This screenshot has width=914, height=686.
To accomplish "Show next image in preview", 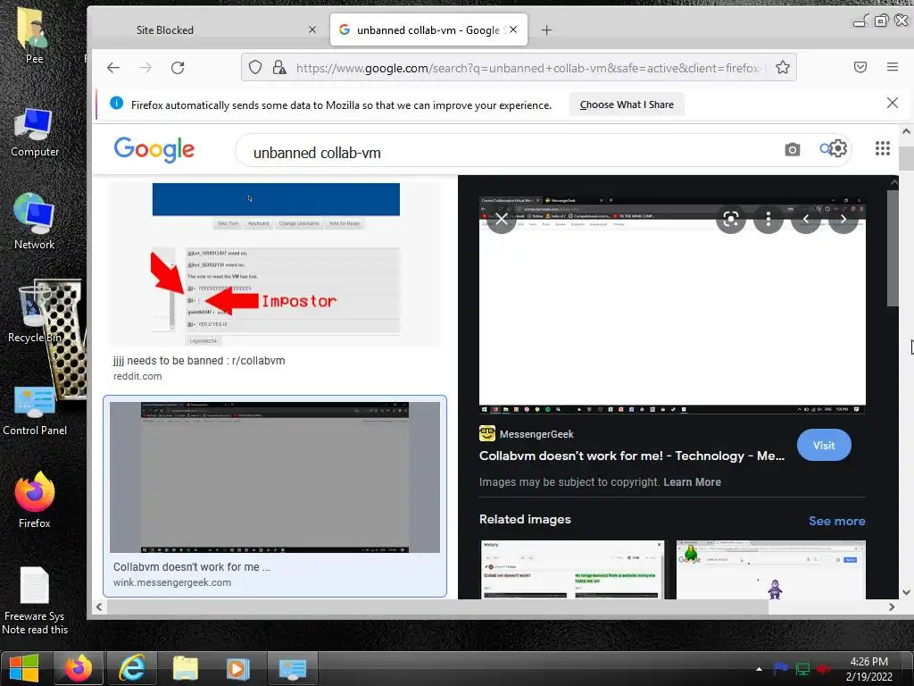I will click(843, 220).
